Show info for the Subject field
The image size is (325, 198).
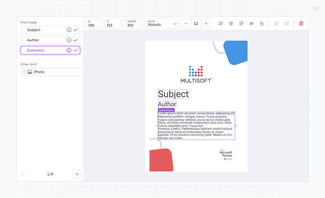[x=69, y=30]
